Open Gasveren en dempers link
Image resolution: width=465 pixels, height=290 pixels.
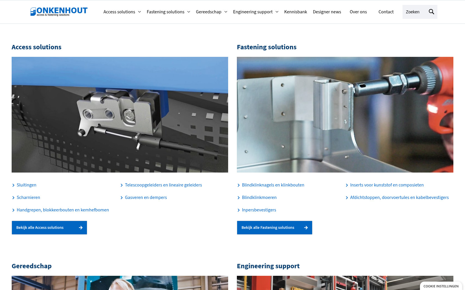[x=146, y=197]
